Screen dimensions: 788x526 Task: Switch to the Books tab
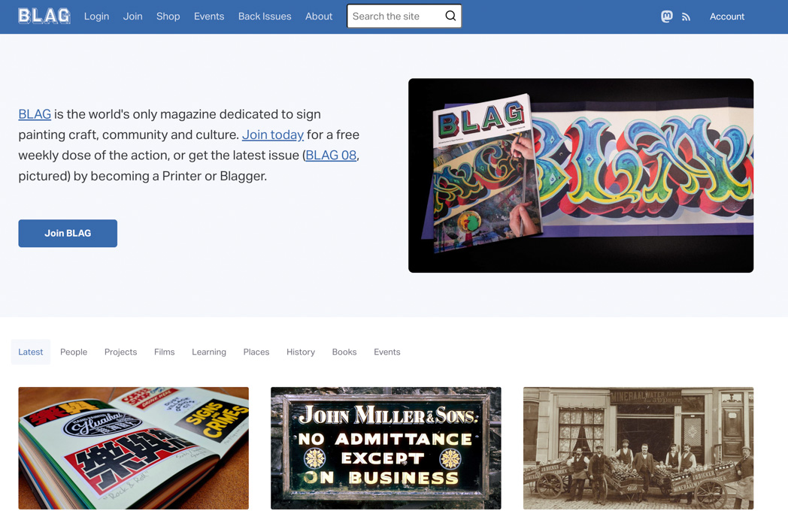(344, 352)
